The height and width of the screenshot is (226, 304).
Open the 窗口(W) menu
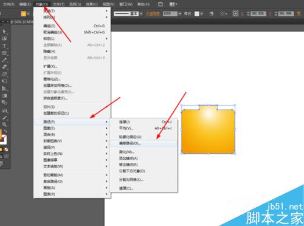[126, 4]
